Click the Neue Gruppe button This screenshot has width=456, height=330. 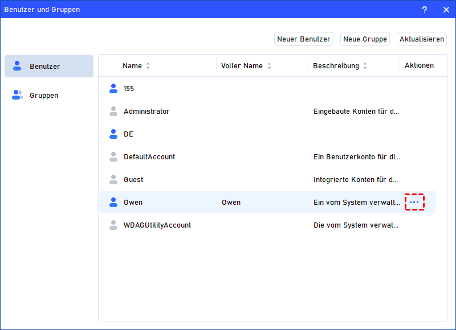click(365, 39)
